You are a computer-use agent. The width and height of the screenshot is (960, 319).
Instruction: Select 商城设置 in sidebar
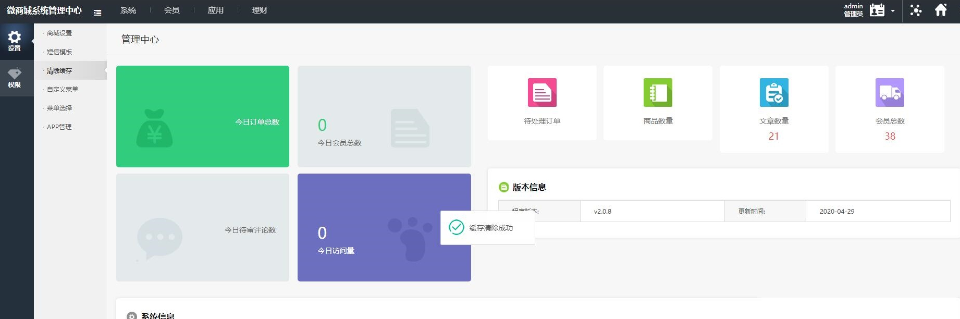pyautogui.click(x=59, y=33)
